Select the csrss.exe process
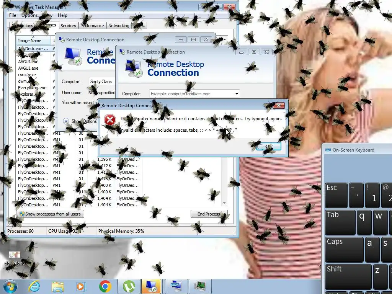Viewport: 392px width, 294px height. pos(27,75)
